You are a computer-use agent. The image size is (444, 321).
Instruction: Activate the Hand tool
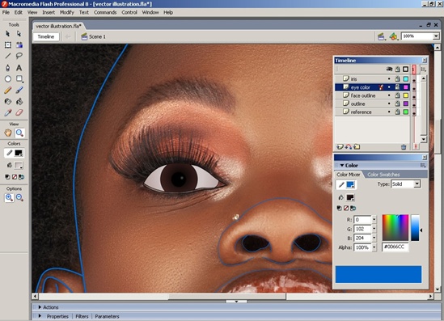click(8, 133)
